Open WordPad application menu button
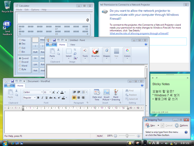Screen dimensions: 194x146 pyautogui.click(x=10, y=86)
